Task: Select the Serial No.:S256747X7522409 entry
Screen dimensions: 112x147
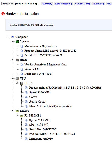Action: (43, 55)
